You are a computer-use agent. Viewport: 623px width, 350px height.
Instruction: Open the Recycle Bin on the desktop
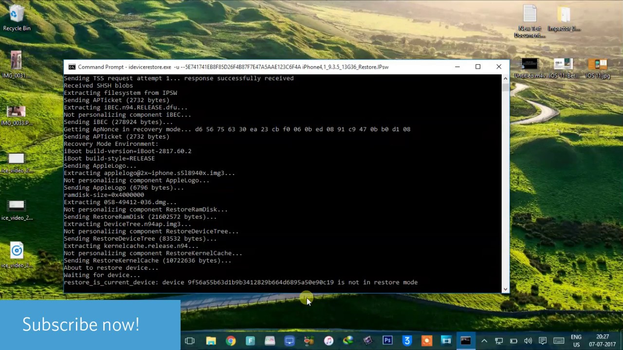coord(17,18)
